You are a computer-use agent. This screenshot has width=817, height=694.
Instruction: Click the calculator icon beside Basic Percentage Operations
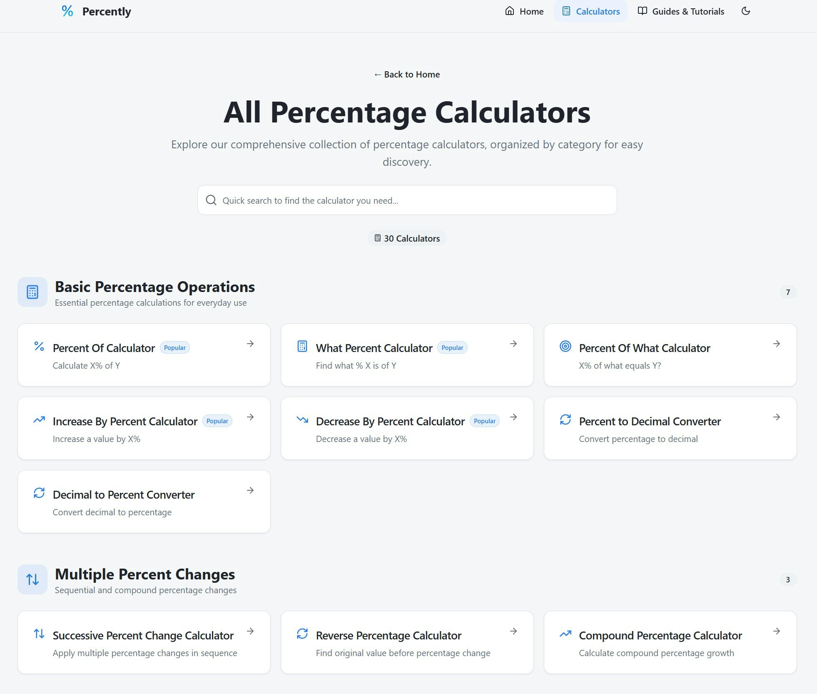[x=32, y=292]
